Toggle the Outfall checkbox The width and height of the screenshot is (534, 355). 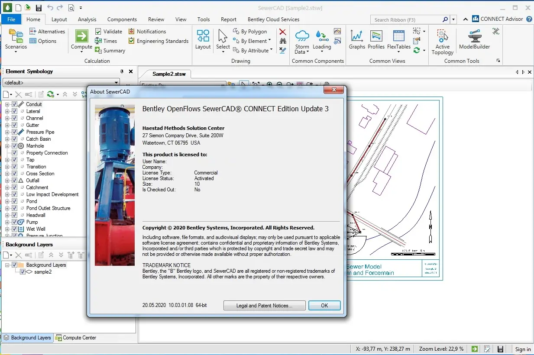[x=14, y=181]
